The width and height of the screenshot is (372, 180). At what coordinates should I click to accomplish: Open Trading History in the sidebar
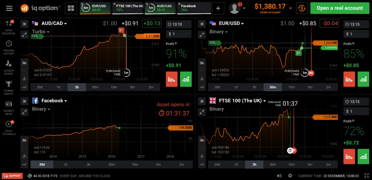(9, 48)
